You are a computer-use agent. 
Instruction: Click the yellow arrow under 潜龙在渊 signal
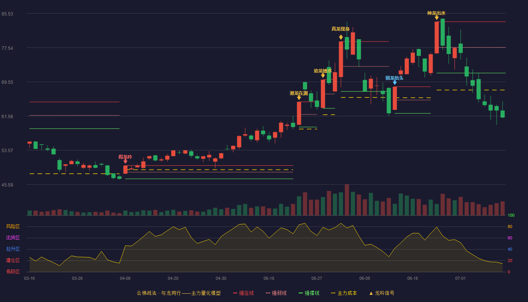[x=299, y=98]
